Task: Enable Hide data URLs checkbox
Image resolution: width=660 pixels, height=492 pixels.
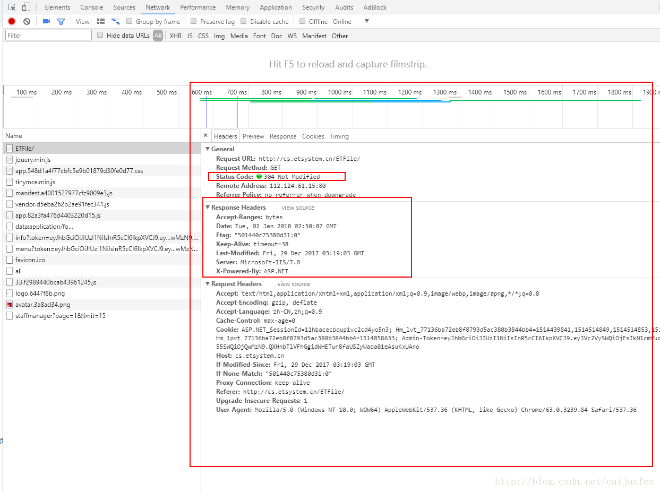Action: 100,35
